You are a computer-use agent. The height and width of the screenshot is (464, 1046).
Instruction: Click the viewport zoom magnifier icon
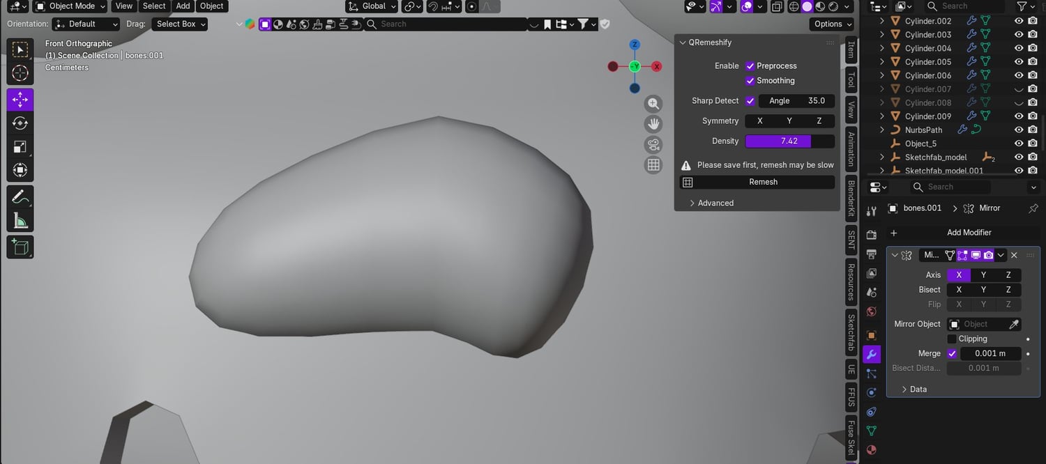coord(653,104)
